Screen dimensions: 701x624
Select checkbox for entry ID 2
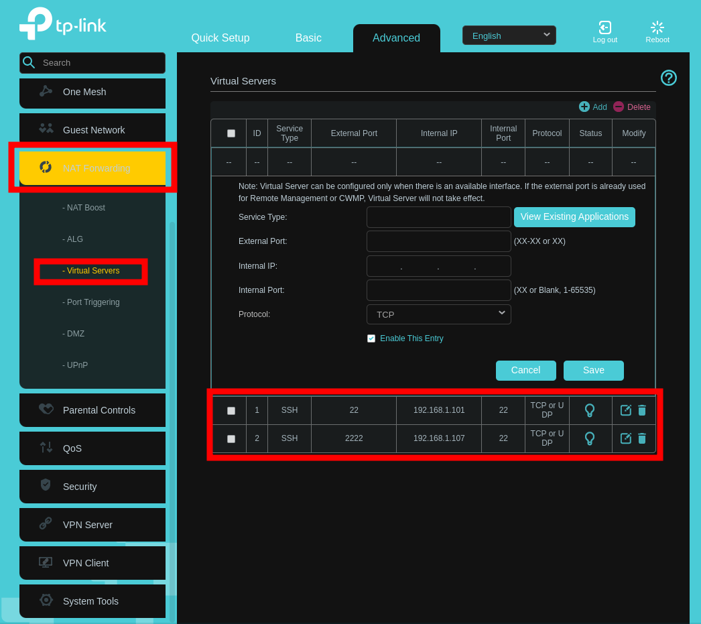tap(231, 439)
